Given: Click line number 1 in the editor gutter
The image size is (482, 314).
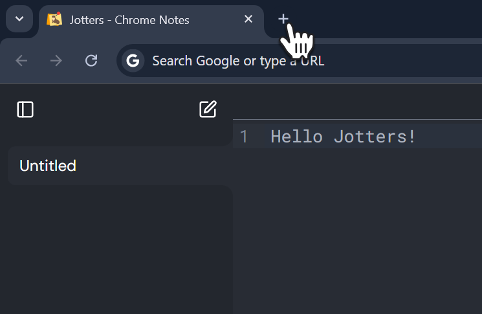Looking at the screenshot, I should pyautogui.click(x=244, y=137).
